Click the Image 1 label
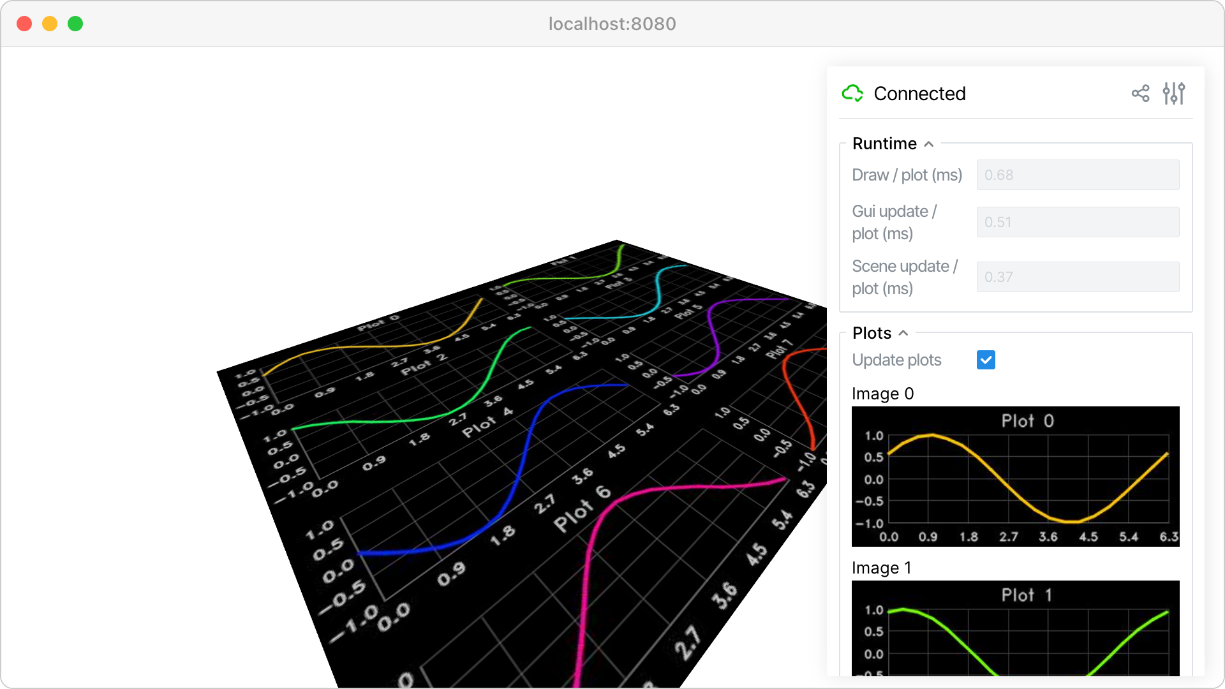Viewport: 1225px width, 689px height. 881,568
